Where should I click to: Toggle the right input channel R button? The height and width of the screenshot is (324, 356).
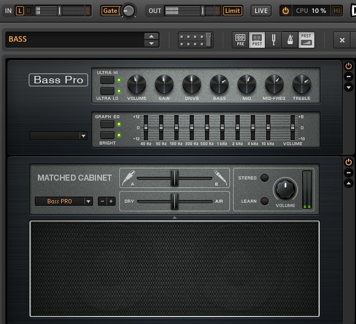[x=28, y=10]
